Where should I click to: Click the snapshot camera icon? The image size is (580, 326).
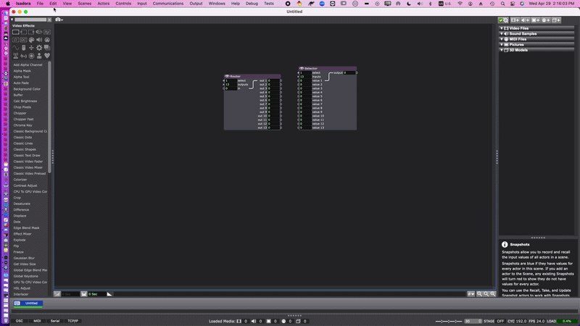click(x=58, y=20)
